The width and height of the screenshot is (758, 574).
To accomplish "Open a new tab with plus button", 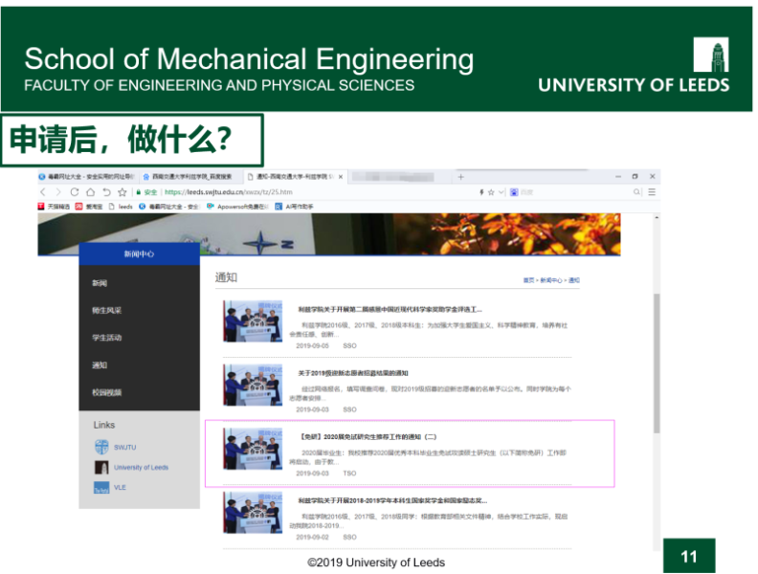I will pyautogui.click(x=460, y=177).
